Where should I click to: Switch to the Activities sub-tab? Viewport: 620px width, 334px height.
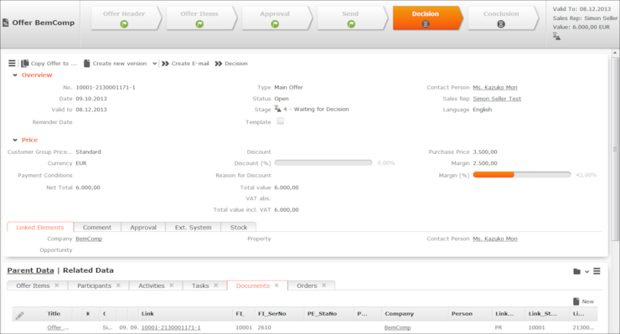(x=152, y=285)
